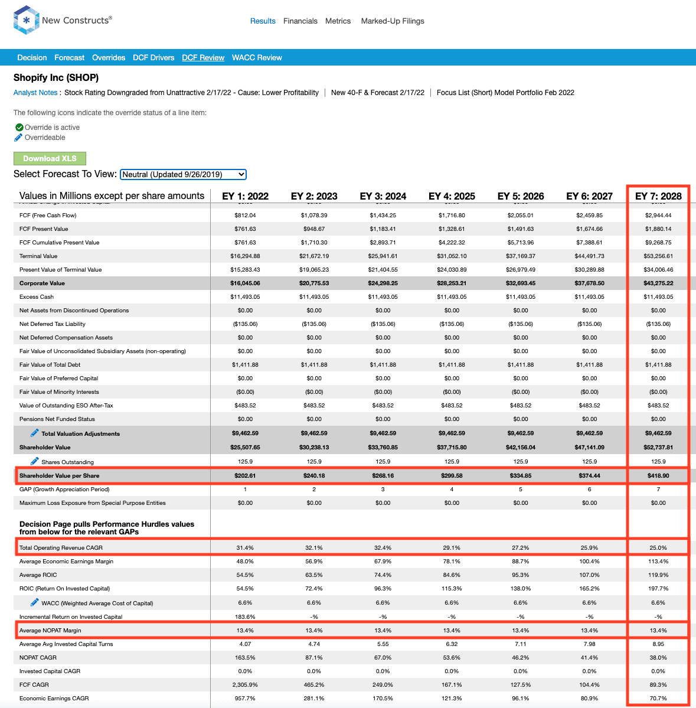Click the New 40-F & Forecast 2/17/22 note
Viewport: 696px width, 708px height.
(x=378, y=93)
